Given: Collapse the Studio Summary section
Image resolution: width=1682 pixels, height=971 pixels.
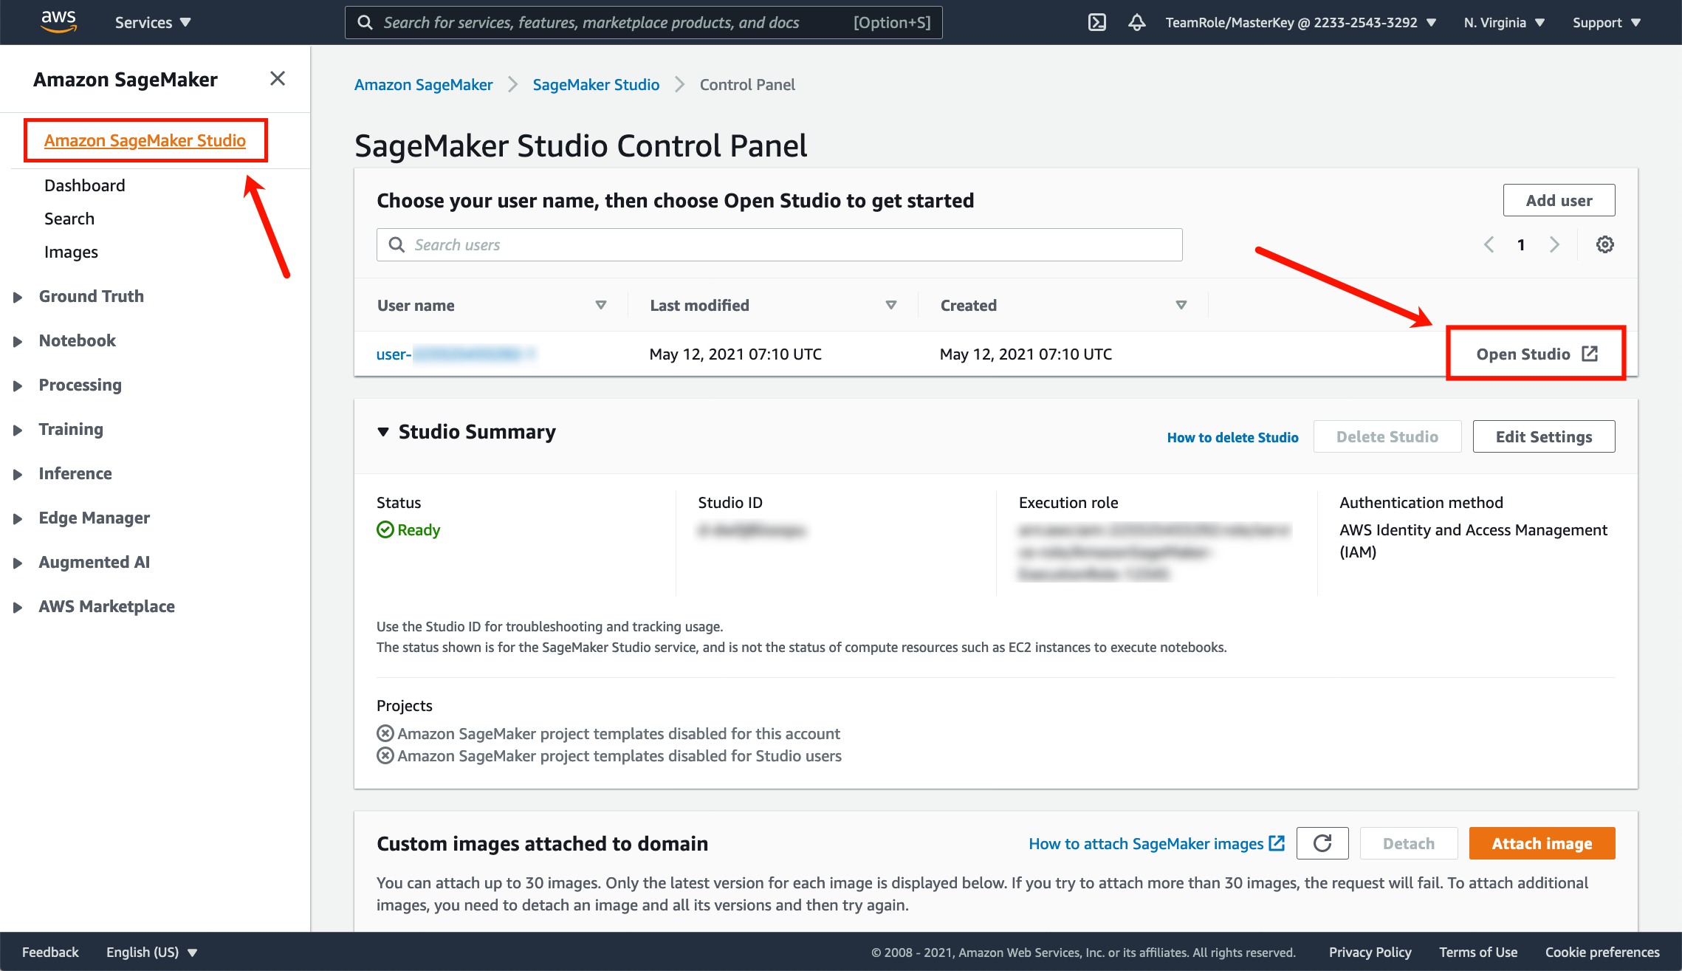Looking at the screenshot, I should point(383,432).
